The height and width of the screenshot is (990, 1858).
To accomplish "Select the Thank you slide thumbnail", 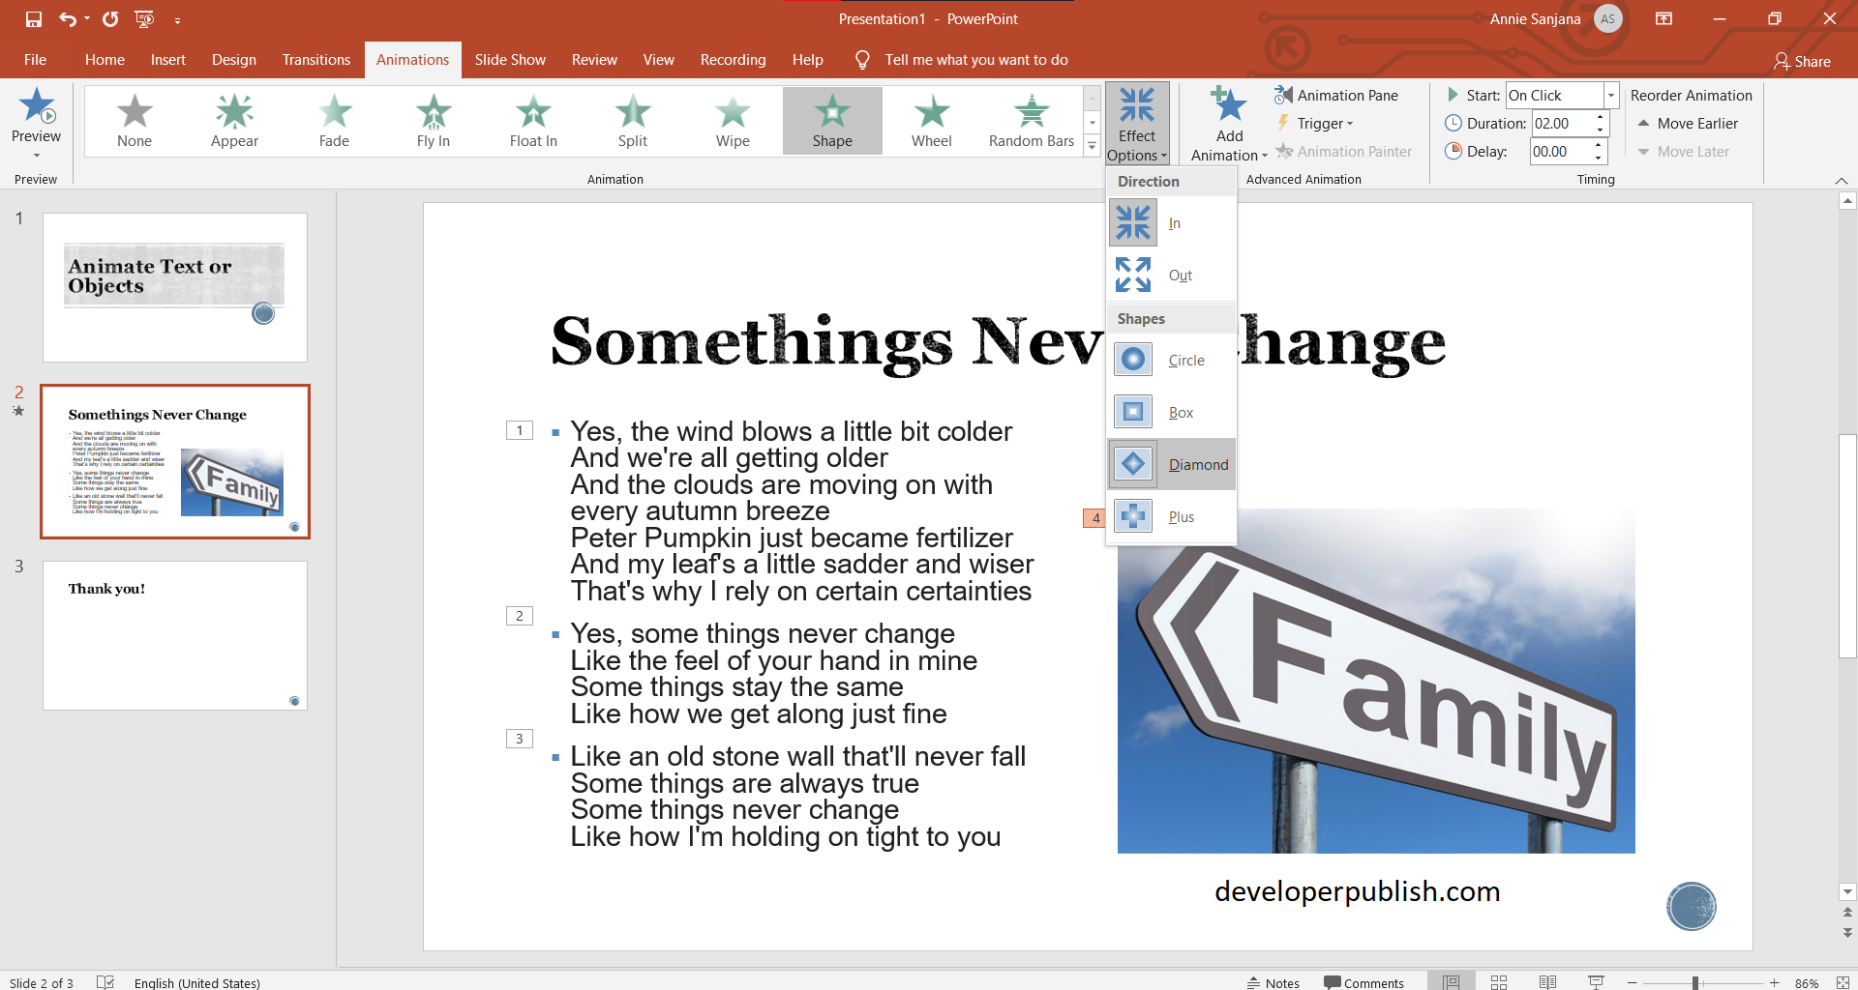I will point(174,635).
